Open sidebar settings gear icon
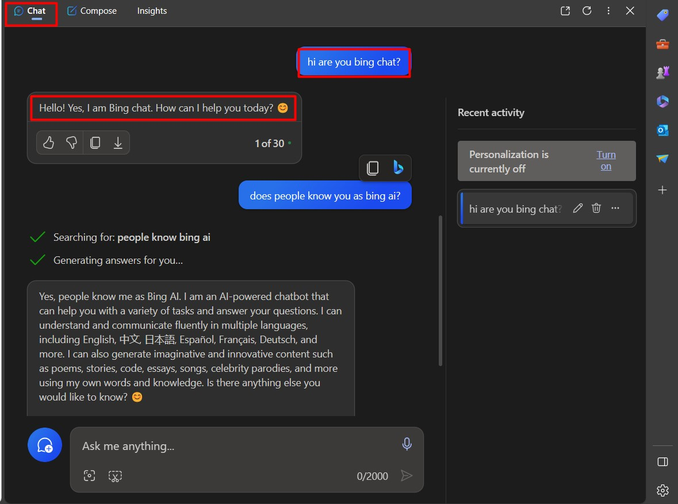This screenshot has width=678, height=504. (x=662, y=490)
